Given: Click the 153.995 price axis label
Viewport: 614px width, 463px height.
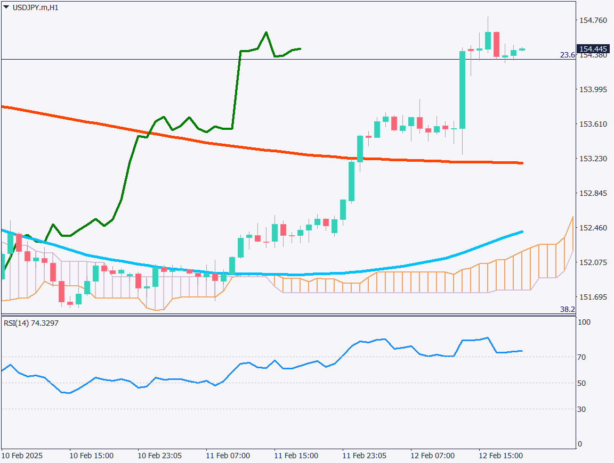Looking at the screenshot, I should 593,89.
